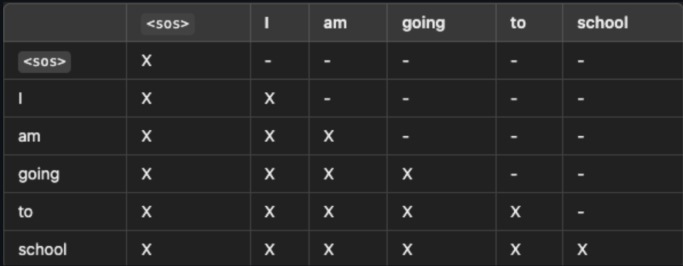Select X in 'am' row, 'am' column

(x=328, y=137)
